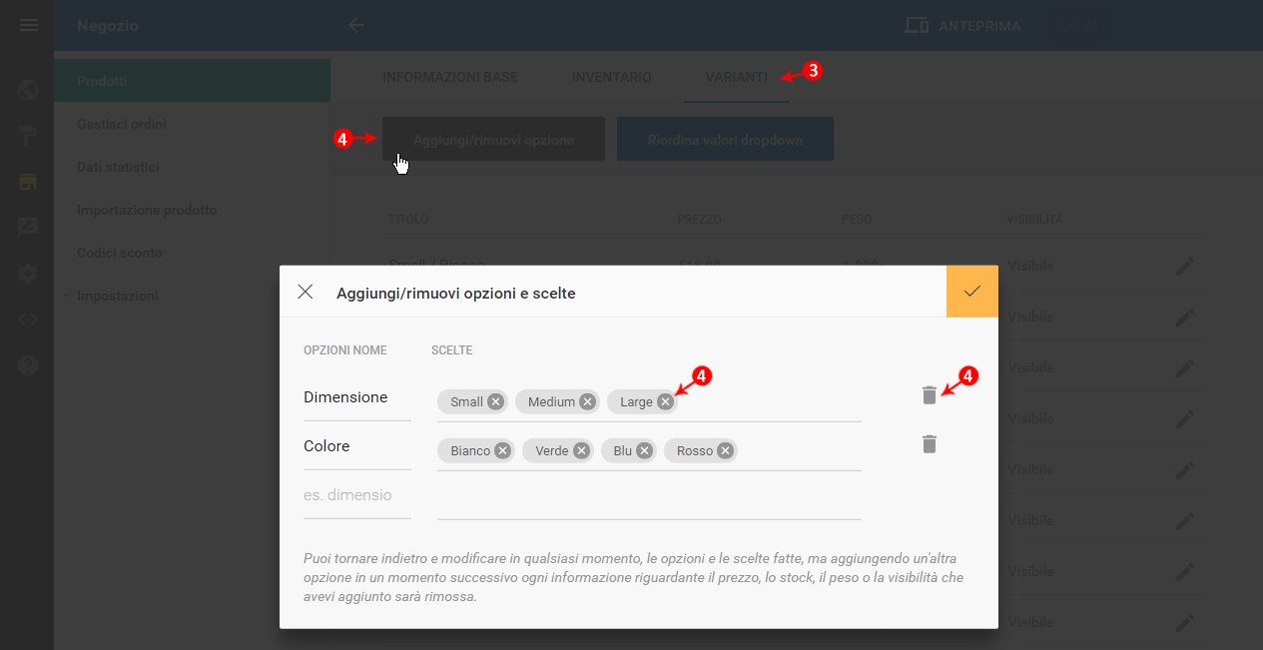Edit the Dimensione option name field
The width and height of the screenshot is (1263, 650).
[x=357, y=397]
